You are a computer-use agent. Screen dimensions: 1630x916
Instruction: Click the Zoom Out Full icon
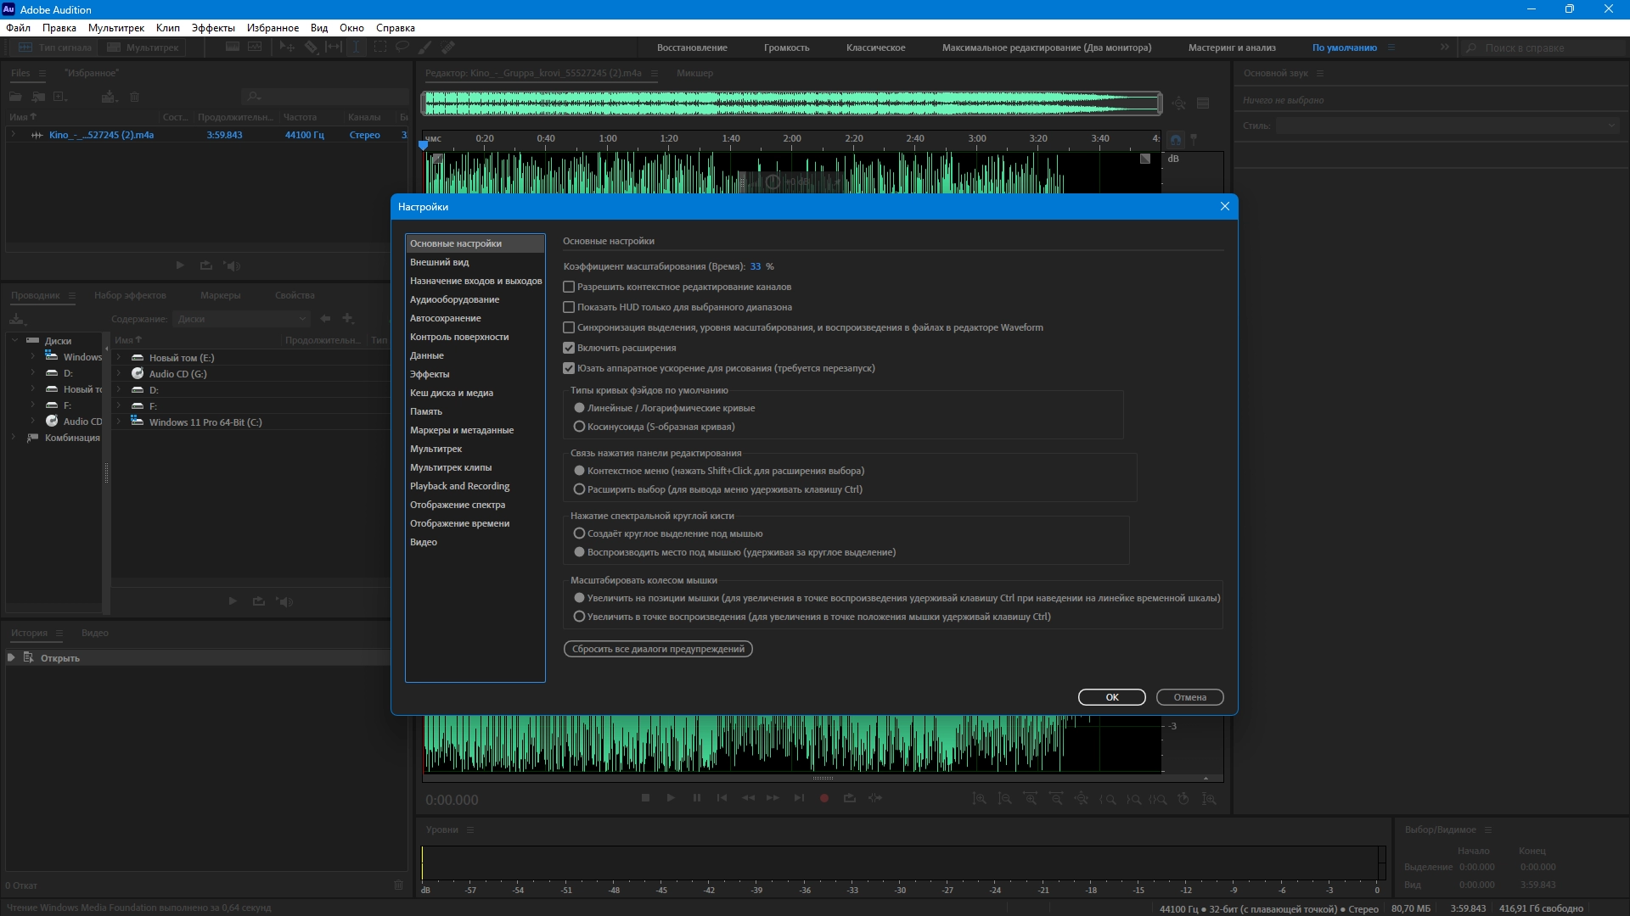point(1081,799)
